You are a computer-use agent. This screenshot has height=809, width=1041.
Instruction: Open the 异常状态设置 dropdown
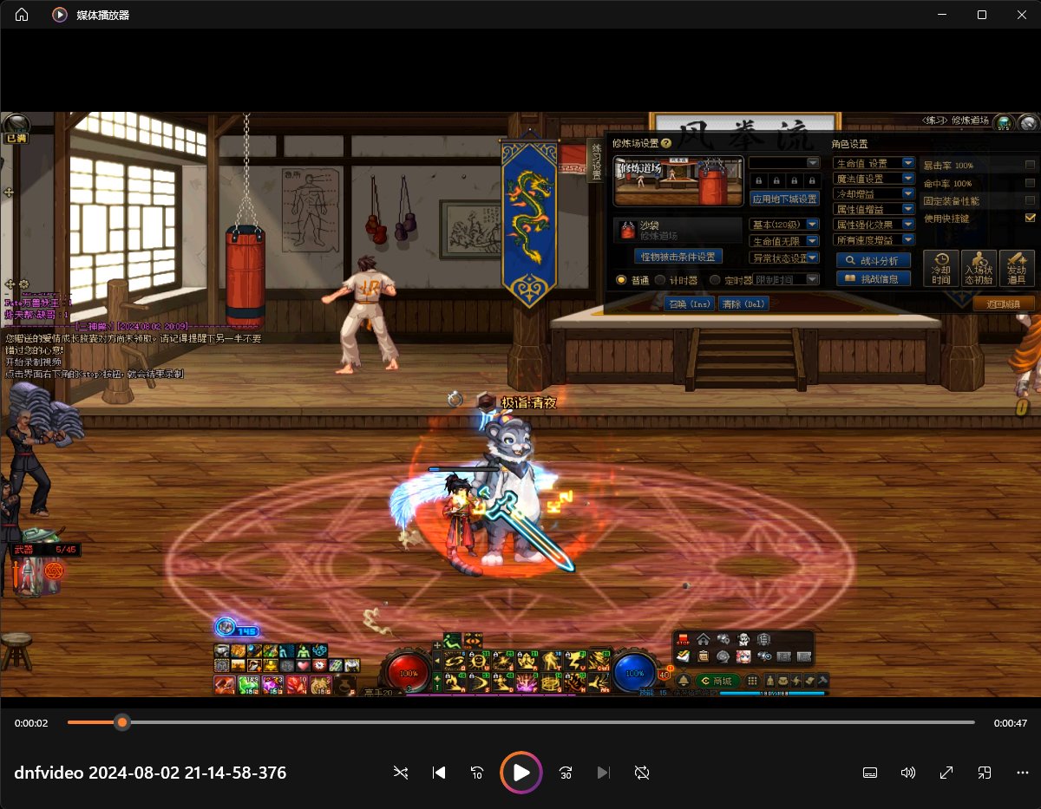pyautogui.click(x=784, y=258)
